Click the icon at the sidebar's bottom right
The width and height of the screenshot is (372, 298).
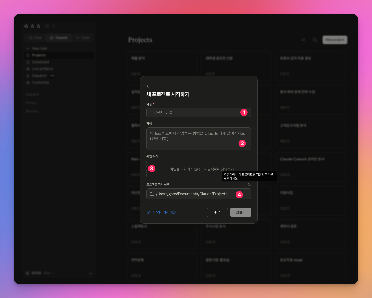click(91, 273)
